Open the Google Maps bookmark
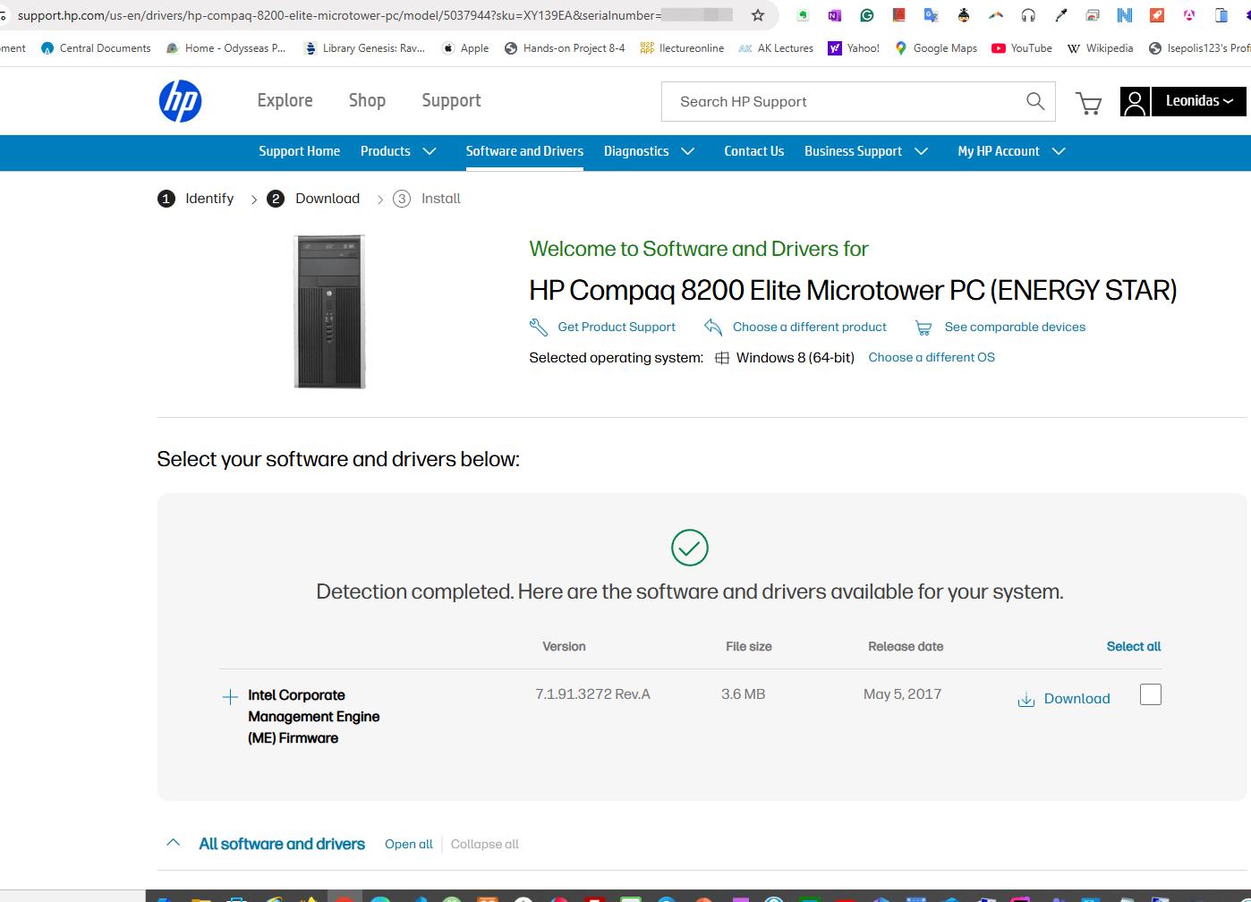The image size is (1251, 902). click(x=936, y=48)
